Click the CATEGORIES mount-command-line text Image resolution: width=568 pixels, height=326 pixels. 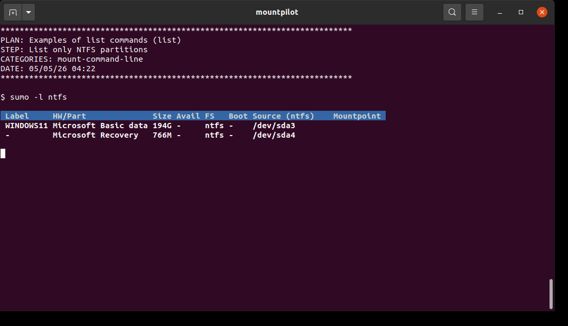coord(72,59)
